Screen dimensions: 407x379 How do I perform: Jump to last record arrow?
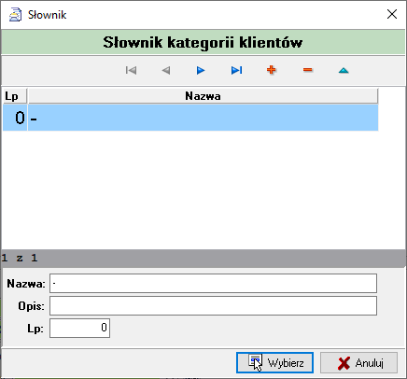click(x=236, y=70)
